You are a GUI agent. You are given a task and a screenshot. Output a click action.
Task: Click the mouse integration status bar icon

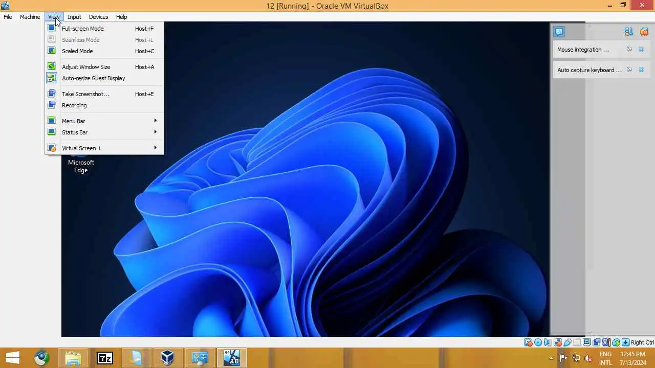click(x=616, y=342)
